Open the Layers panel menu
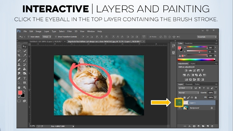Screen dimensions: 233x131 [216, 84]
